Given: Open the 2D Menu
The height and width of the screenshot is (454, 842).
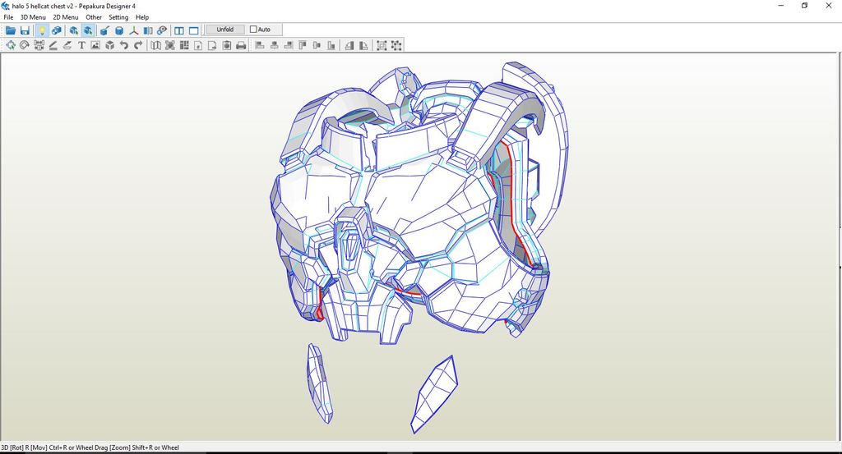Looking at the screenshot, I should click(x=66, y=17).
